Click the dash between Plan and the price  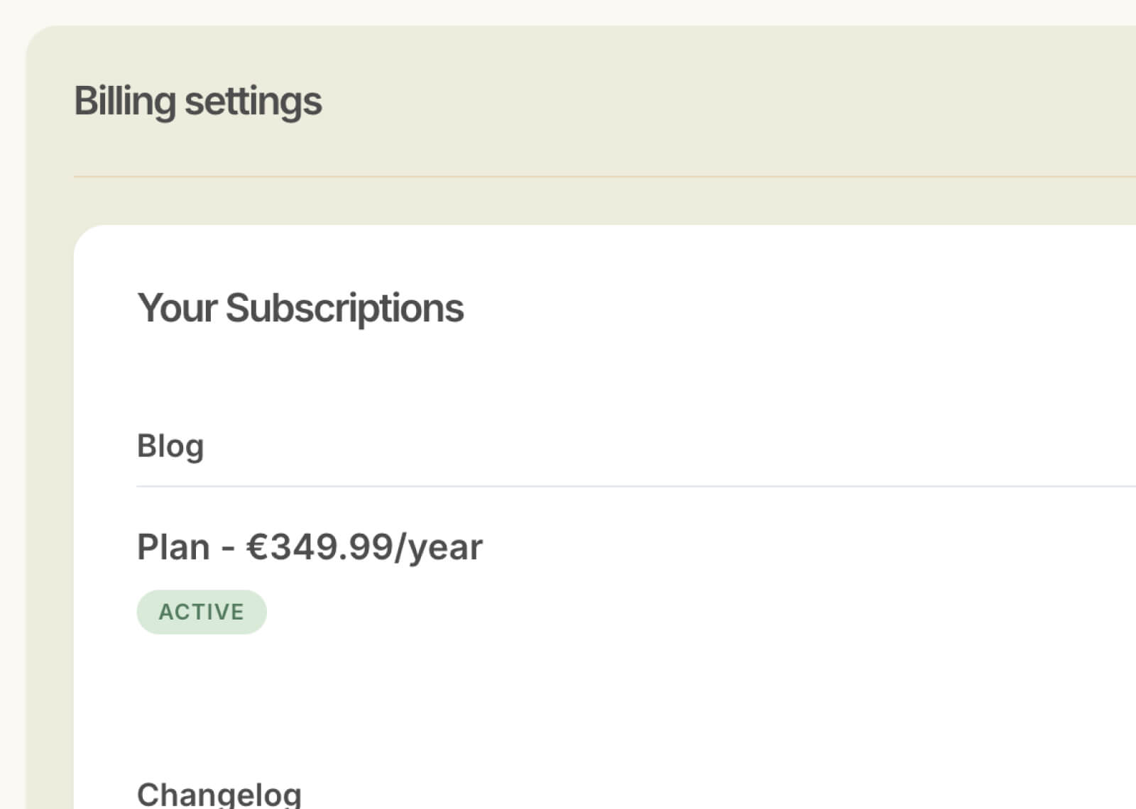(x=228, y=549)
